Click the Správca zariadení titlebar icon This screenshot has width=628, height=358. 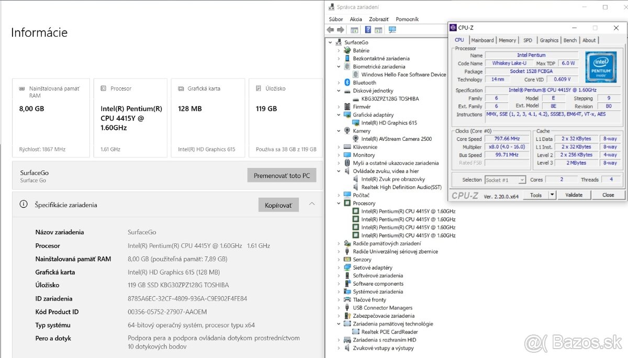click(x=332, y=7)
